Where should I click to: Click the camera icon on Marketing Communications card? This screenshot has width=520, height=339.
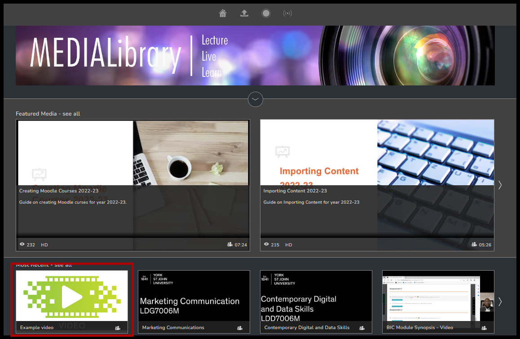[240, 328]
